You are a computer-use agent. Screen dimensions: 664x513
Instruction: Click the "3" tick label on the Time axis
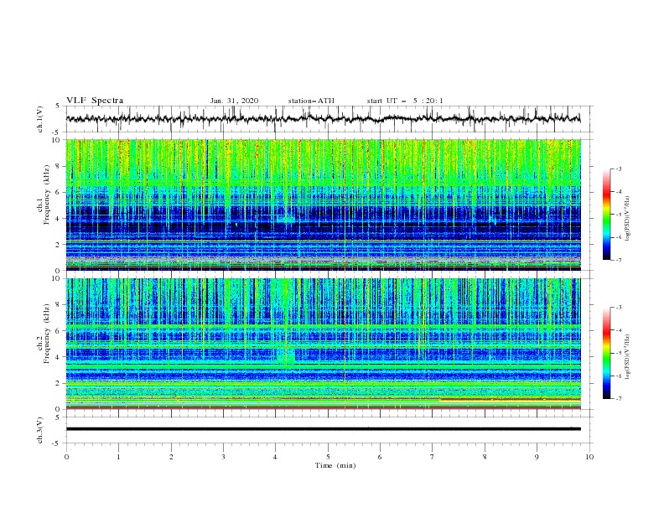coord(223,457)
